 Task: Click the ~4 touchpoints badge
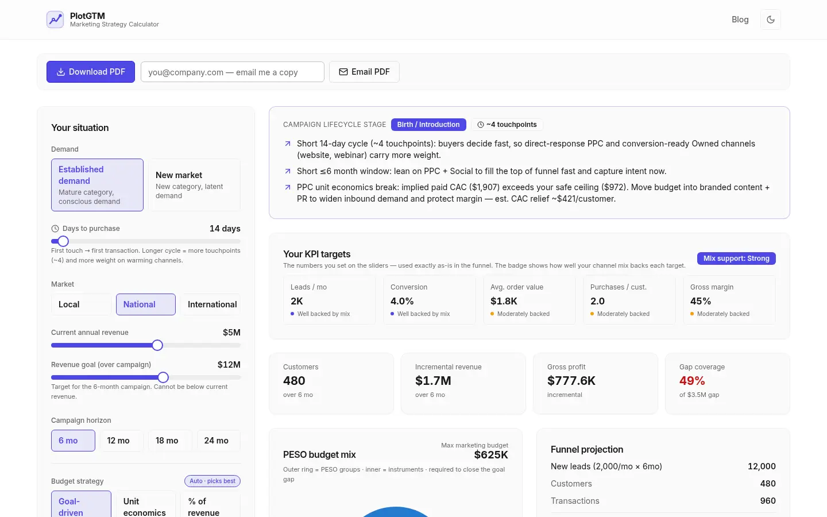pyautogui.click(x=507, y=125)
